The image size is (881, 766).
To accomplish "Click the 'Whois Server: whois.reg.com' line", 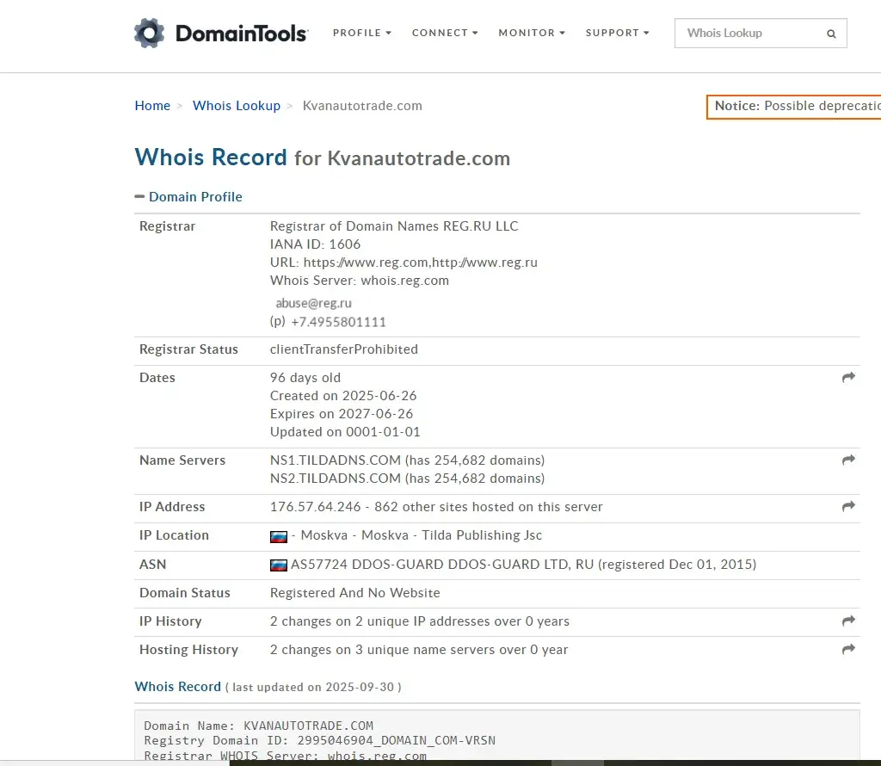I will click(360, 281).
